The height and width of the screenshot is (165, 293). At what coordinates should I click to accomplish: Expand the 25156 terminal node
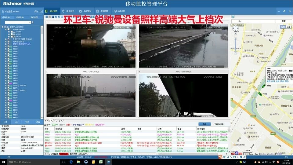pos(6,98)
